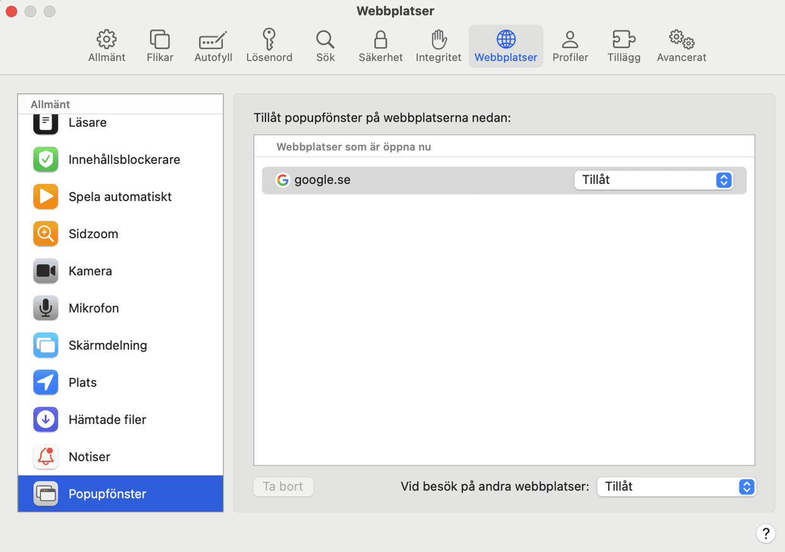The image size is (785, 552).
Task: Open the Autofyll pencil icon
Action: (x=213, y=39)
